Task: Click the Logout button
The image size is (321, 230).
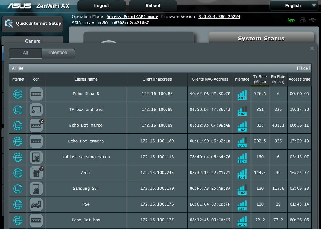Action: [x=102, y=6]
